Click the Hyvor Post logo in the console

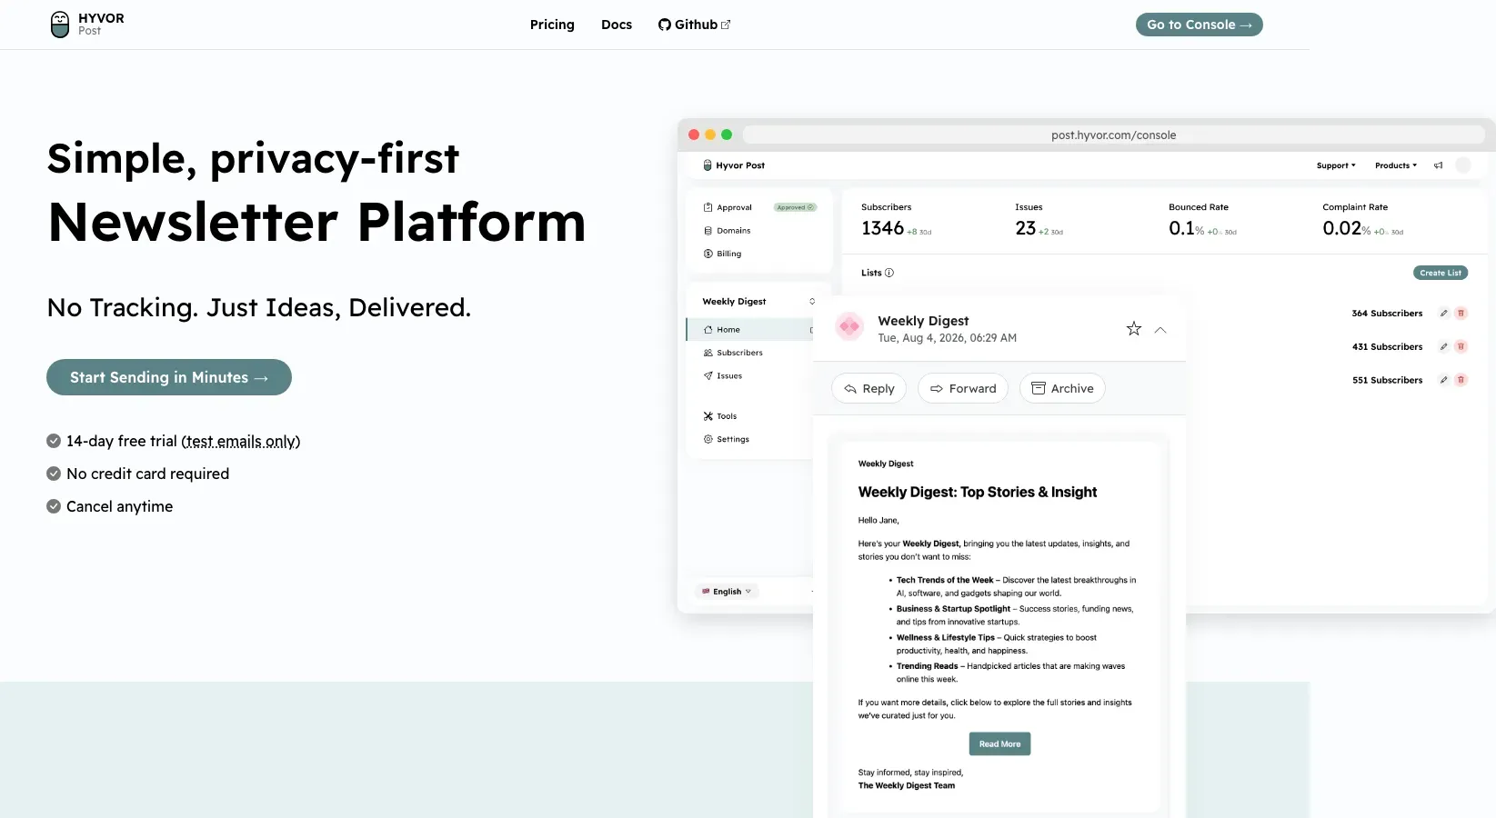point(733,165)
